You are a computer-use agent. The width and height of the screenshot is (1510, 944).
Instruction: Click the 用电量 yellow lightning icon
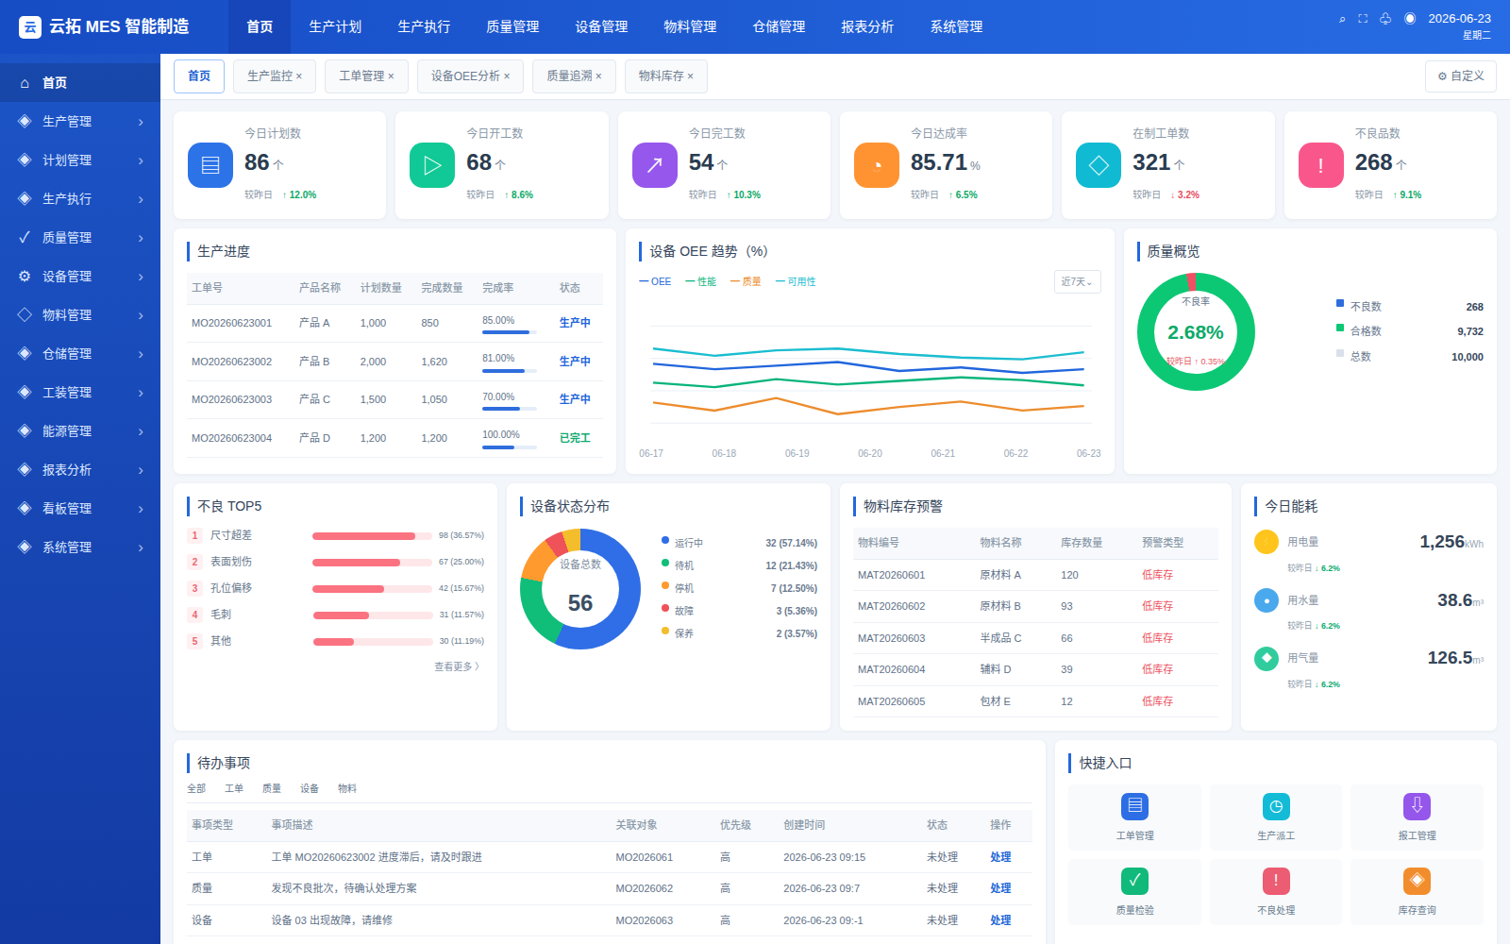click(1267, 543)
